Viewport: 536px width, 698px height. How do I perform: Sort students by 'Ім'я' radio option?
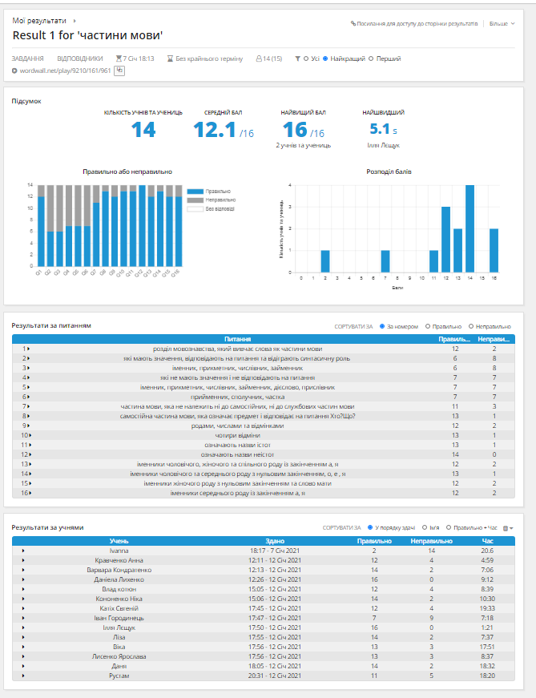pos(425,527)
